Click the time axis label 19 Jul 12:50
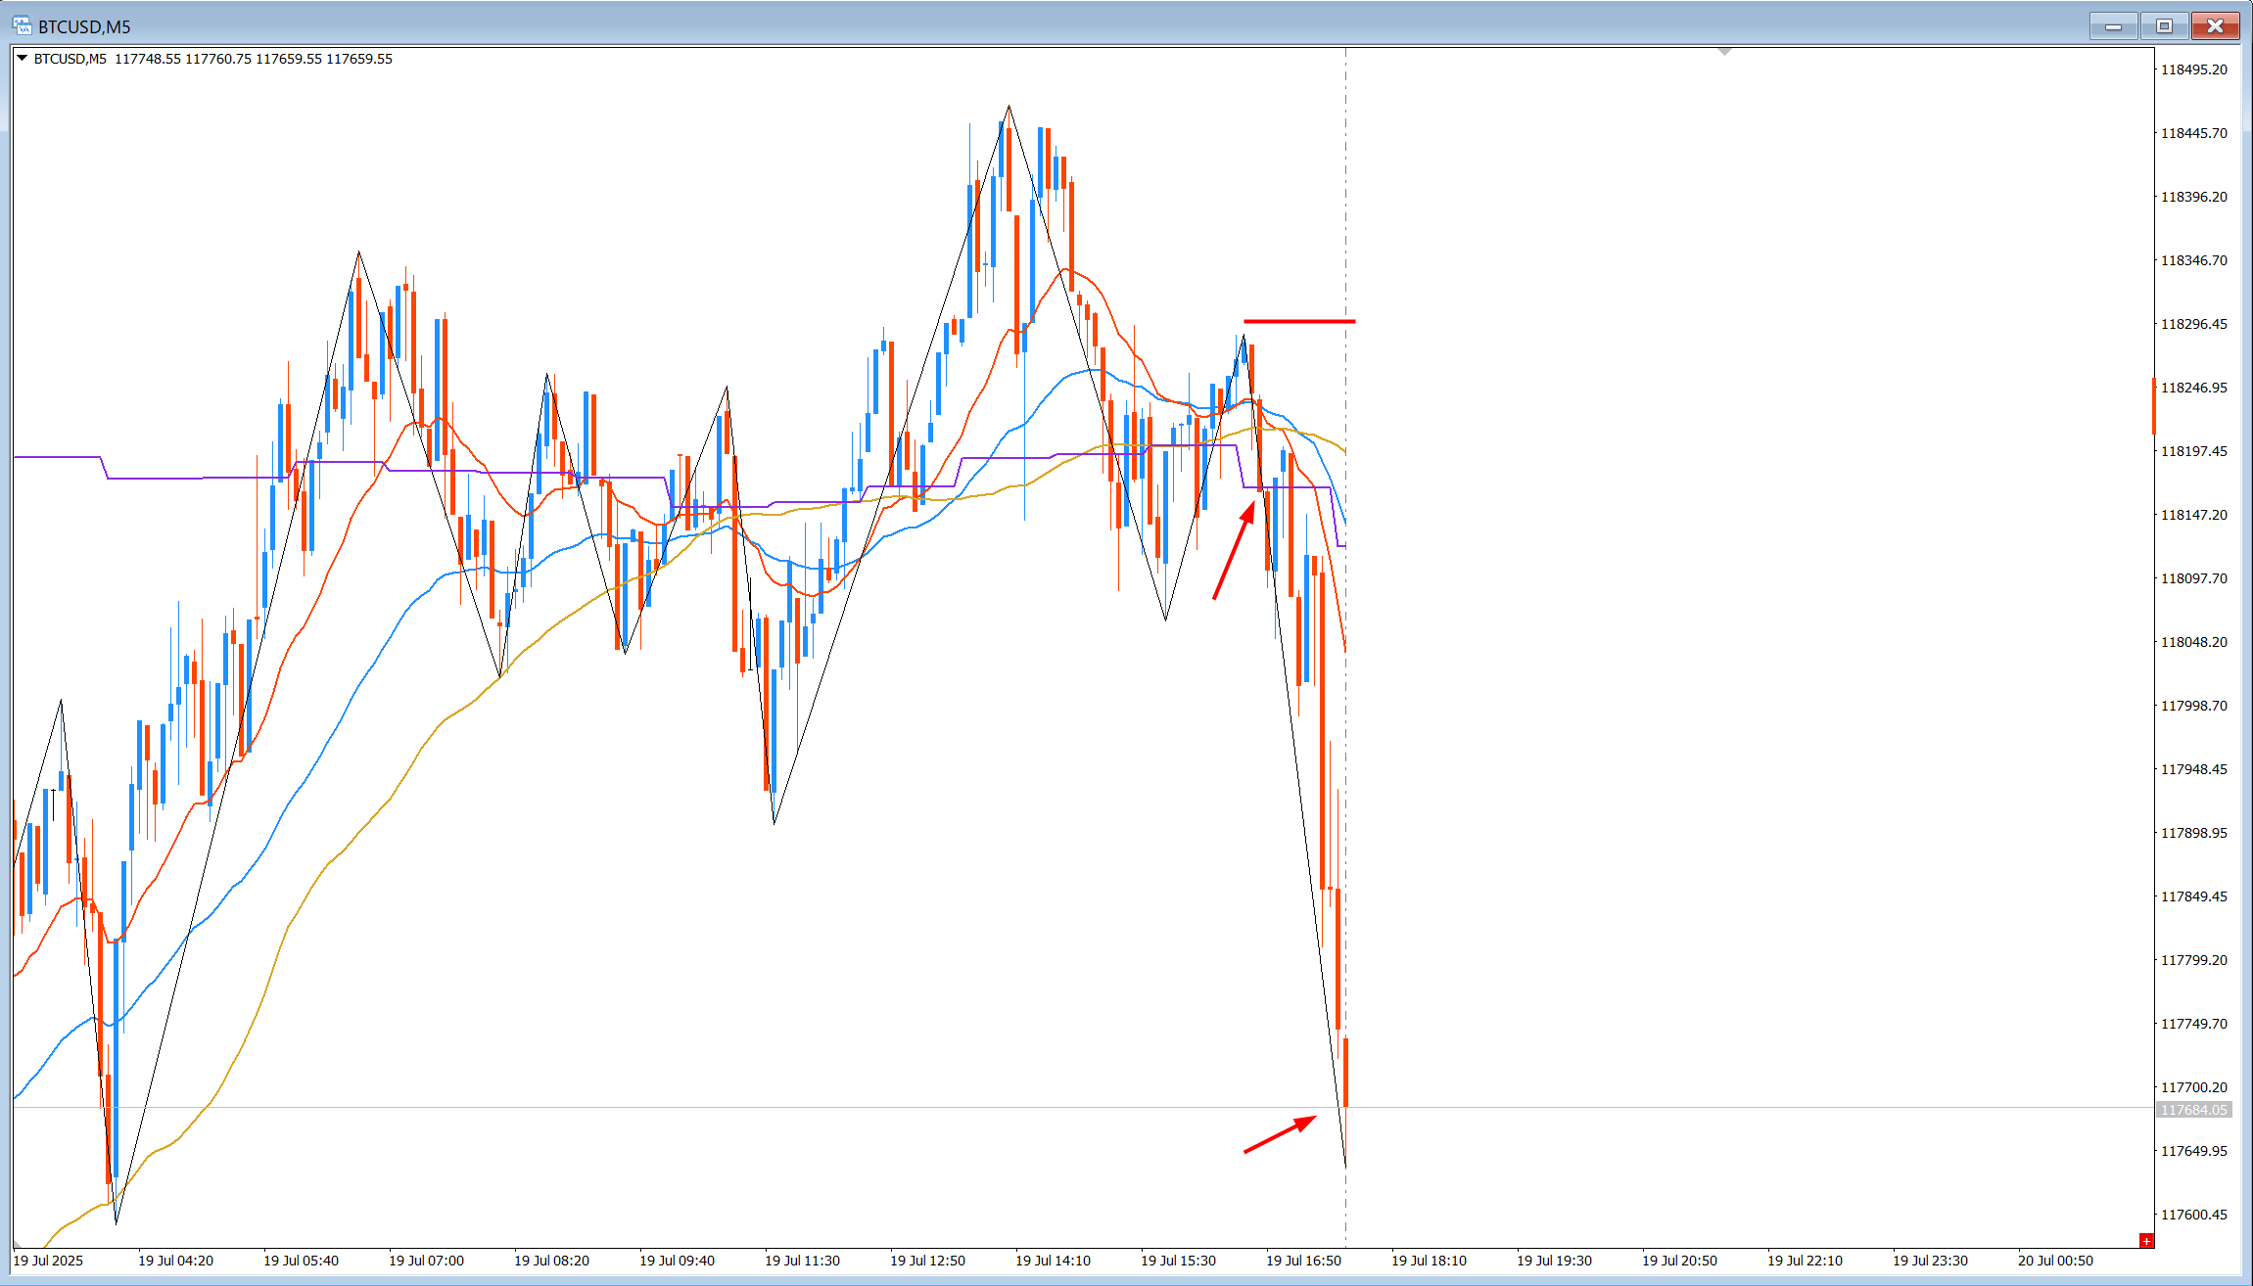 [927, 1261]
